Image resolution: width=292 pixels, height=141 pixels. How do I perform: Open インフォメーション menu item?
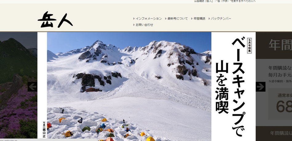[148, 19]
